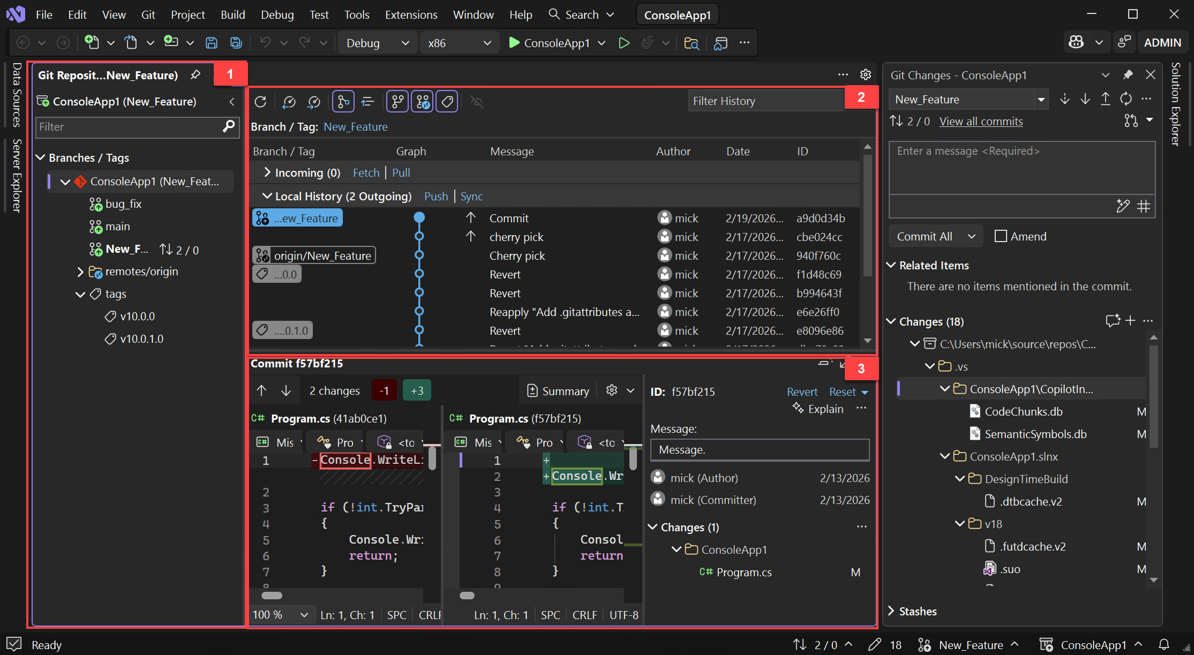Viewport: 1194px width, 655px height.
Task: Sync the repository with the circular arrows icon
Action: (1126, 99)
